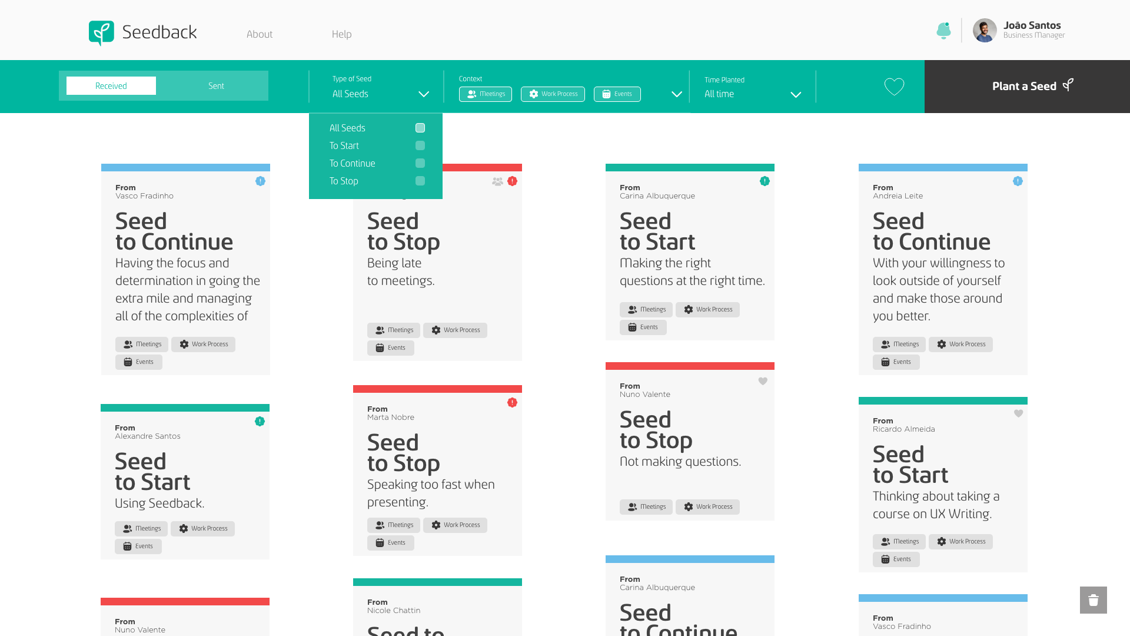Viewport: 1130px width, 636px height.
Task: Open the Help link
Action: click(341, 34)
